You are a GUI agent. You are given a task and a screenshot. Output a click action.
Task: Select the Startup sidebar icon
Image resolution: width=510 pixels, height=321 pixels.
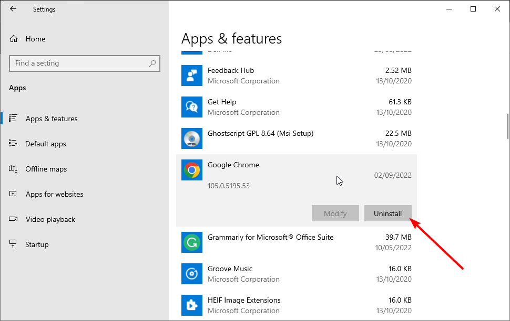point(13,244)
